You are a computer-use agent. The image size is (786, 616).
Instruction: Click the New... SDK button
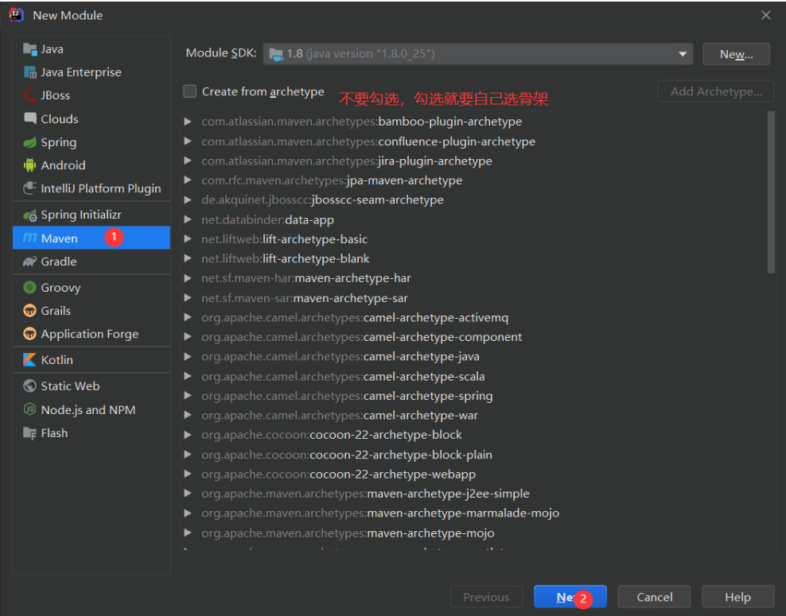click(x=736, y=53)
